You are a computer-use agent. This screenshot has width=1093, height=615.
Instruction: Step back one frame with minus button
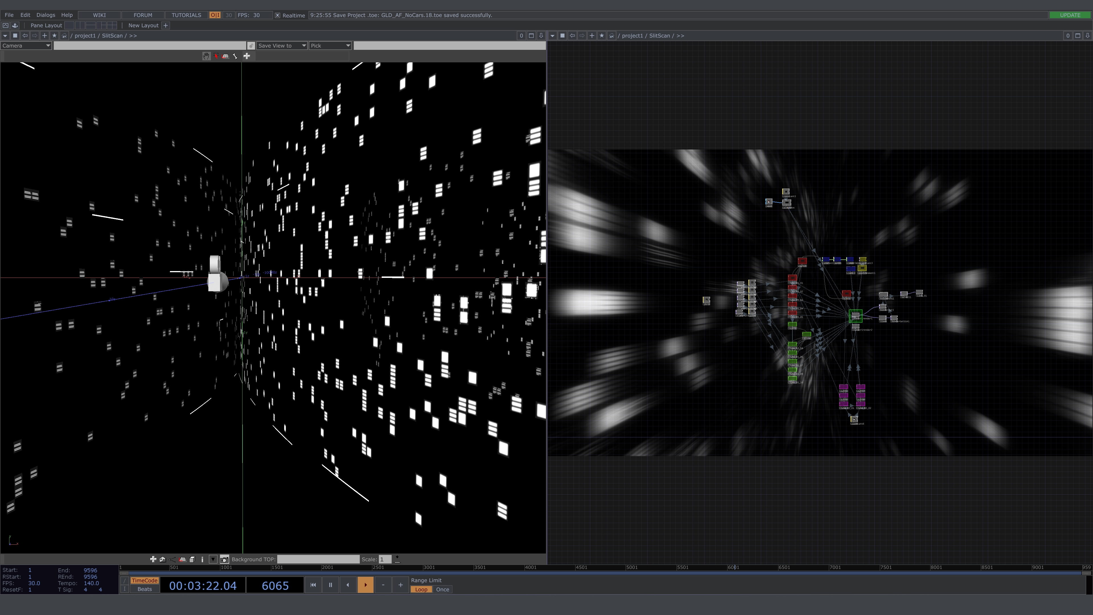(383, 585)
